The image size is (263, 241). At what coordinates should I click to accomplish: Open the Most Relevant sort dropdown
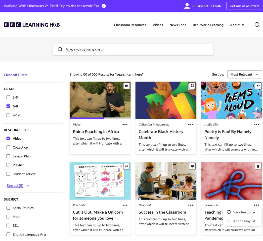coord(244,74)
